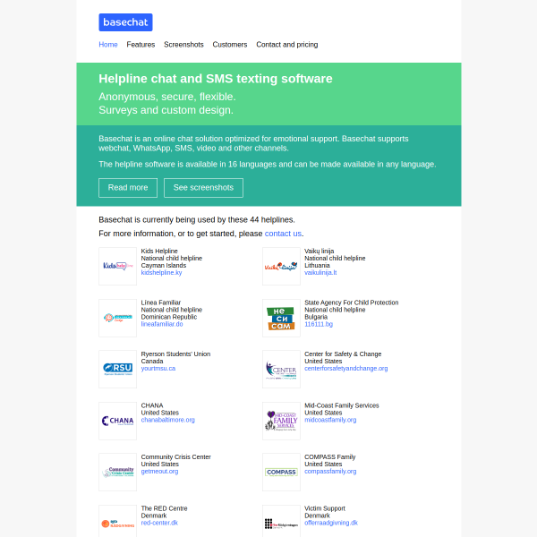Visit the red-center.dk link
537x537 pixels.
[x=159, y=523]
